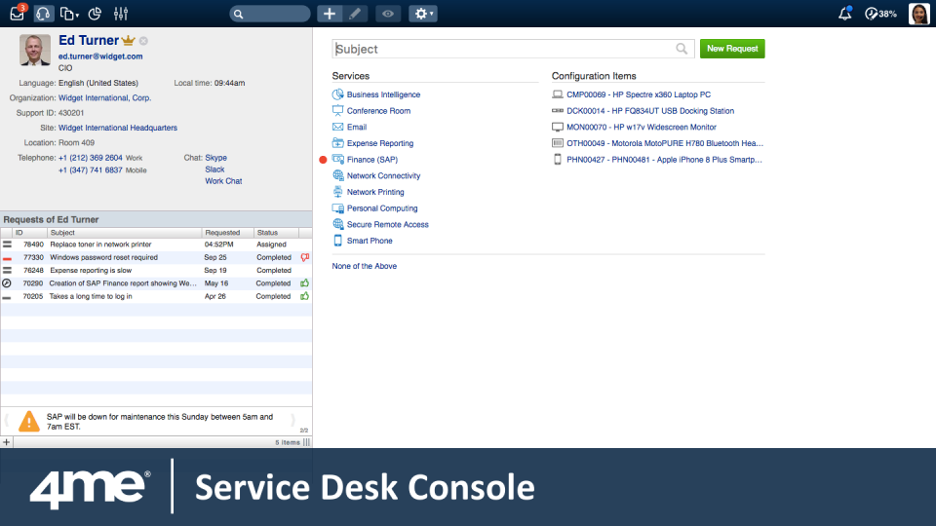The width and height of the screenshot is (936, 526).
Task: Open request 76248 Expense reporting is slow
Action: pyautogui.click(x=156, y=270)
